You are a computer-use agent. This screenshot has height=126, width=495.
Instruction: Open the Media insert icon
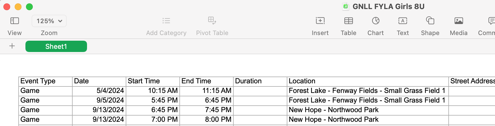click(459, 21)
